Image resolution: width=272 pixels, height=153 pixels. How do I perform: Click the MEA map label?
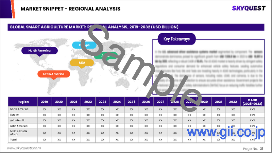click(x=82, y=63)
